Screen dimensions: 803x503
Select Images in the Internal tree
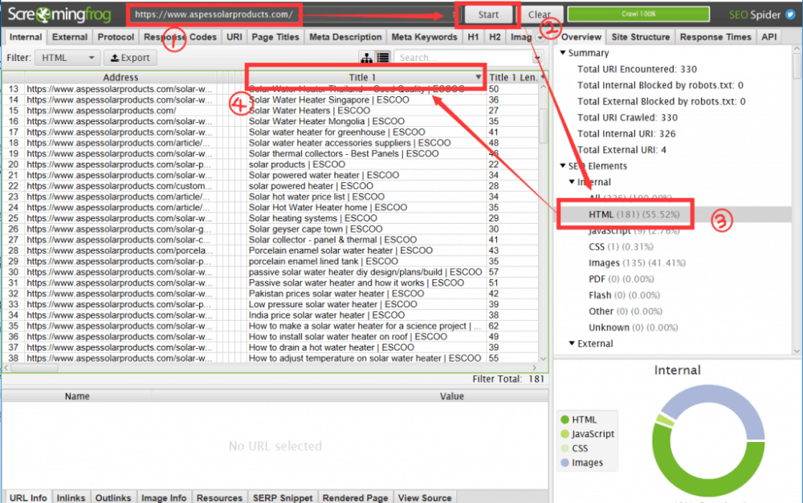(x=604, y=262)
